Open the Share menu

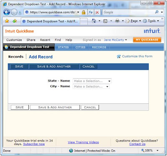click(x=31, y=40)
